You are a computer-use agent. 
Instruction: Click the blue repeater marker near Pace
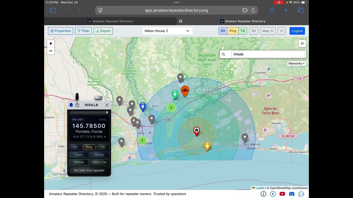pos(143,106)
